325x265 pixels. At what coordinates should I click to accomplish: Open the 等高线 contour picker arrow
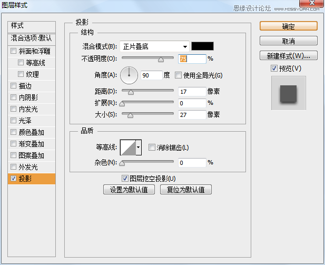point(139,148)
